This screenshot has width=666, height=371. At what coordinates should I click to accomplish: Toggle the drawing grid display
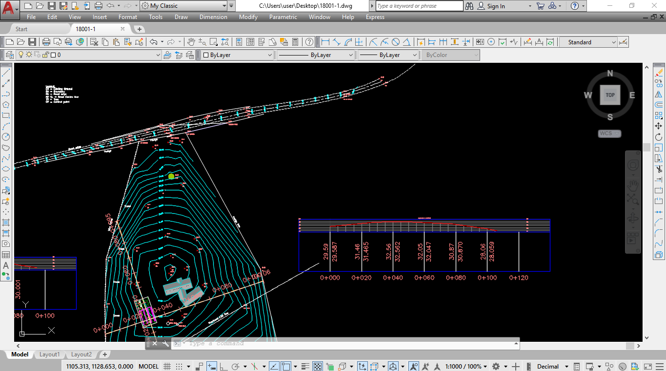167,366
